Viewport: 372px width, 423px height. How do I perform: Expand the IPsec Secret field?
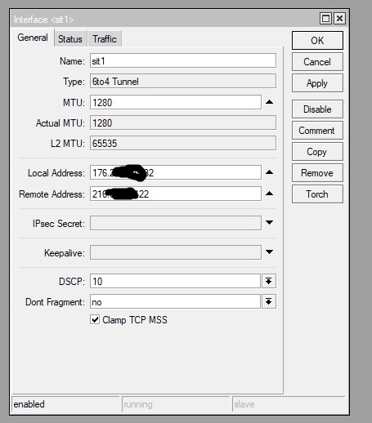click(269, 223)
